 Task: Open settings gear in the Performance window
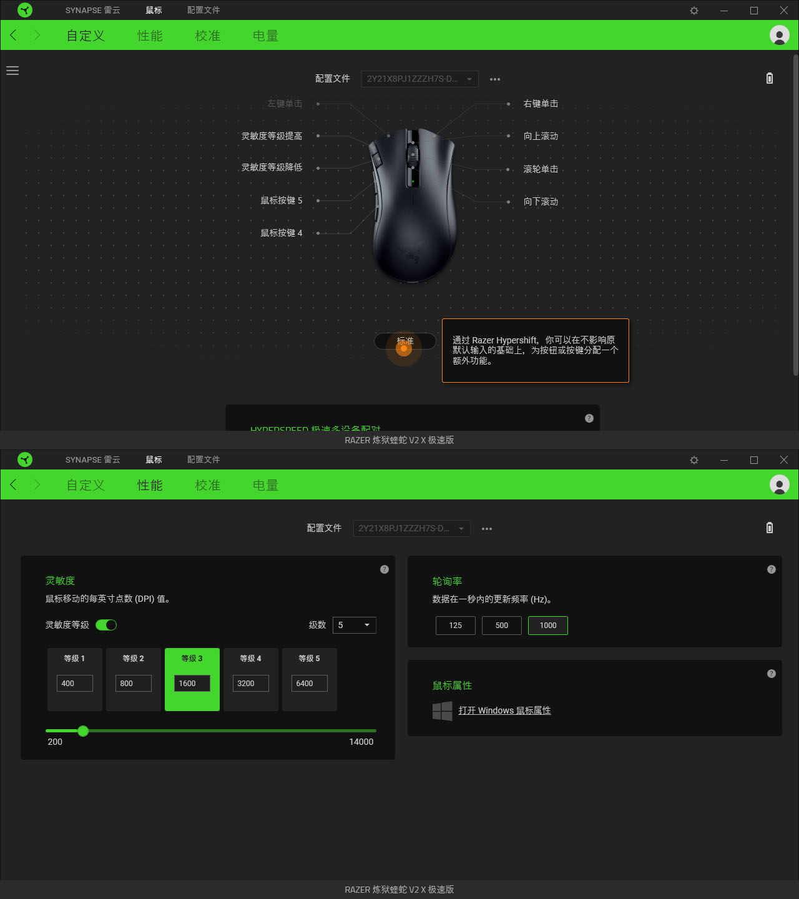[x=694, y=460]
